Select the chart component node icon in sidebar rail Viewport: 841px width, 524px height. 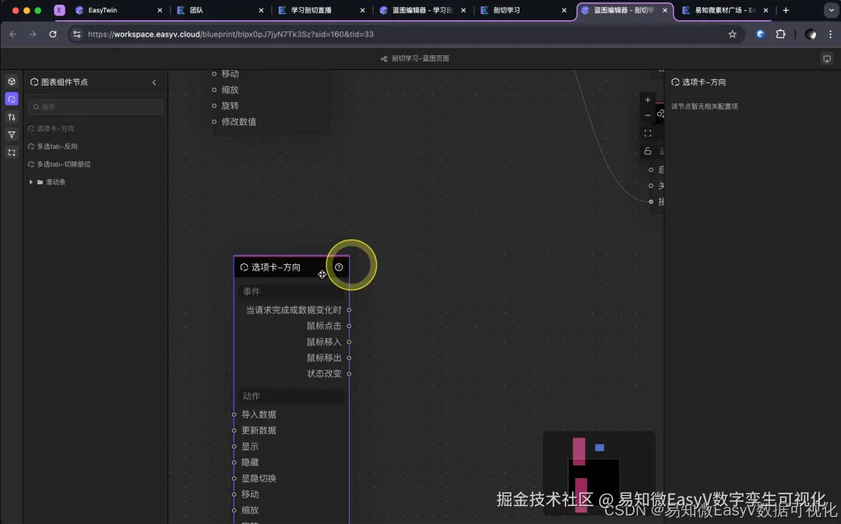tap(12, 100)
